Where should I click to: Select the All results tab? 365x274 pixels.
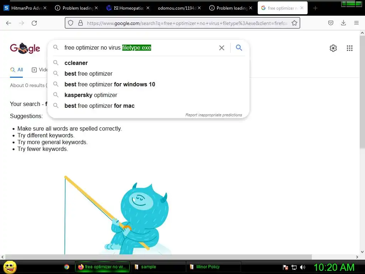click(x=16, y=70)
